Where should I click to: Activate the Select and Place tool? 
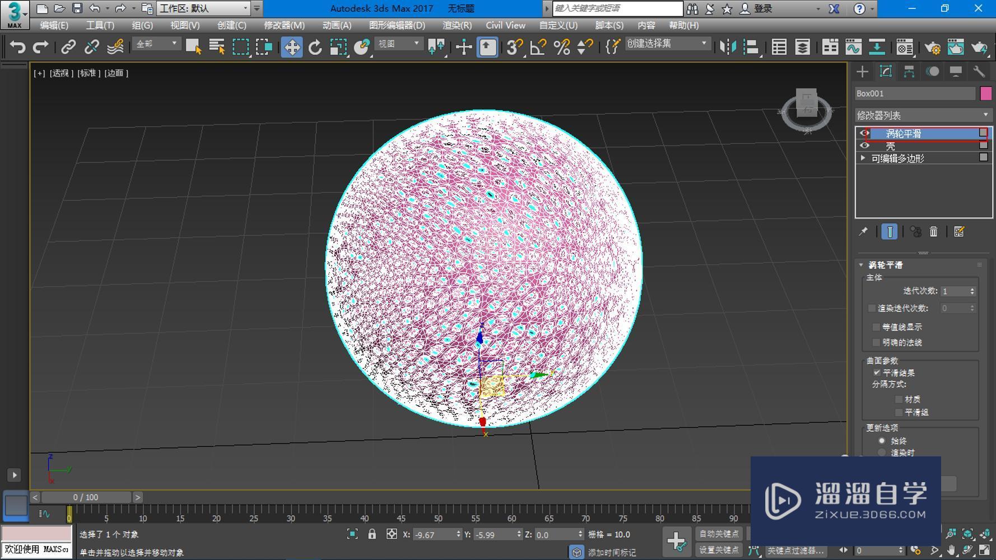(362, 47)
